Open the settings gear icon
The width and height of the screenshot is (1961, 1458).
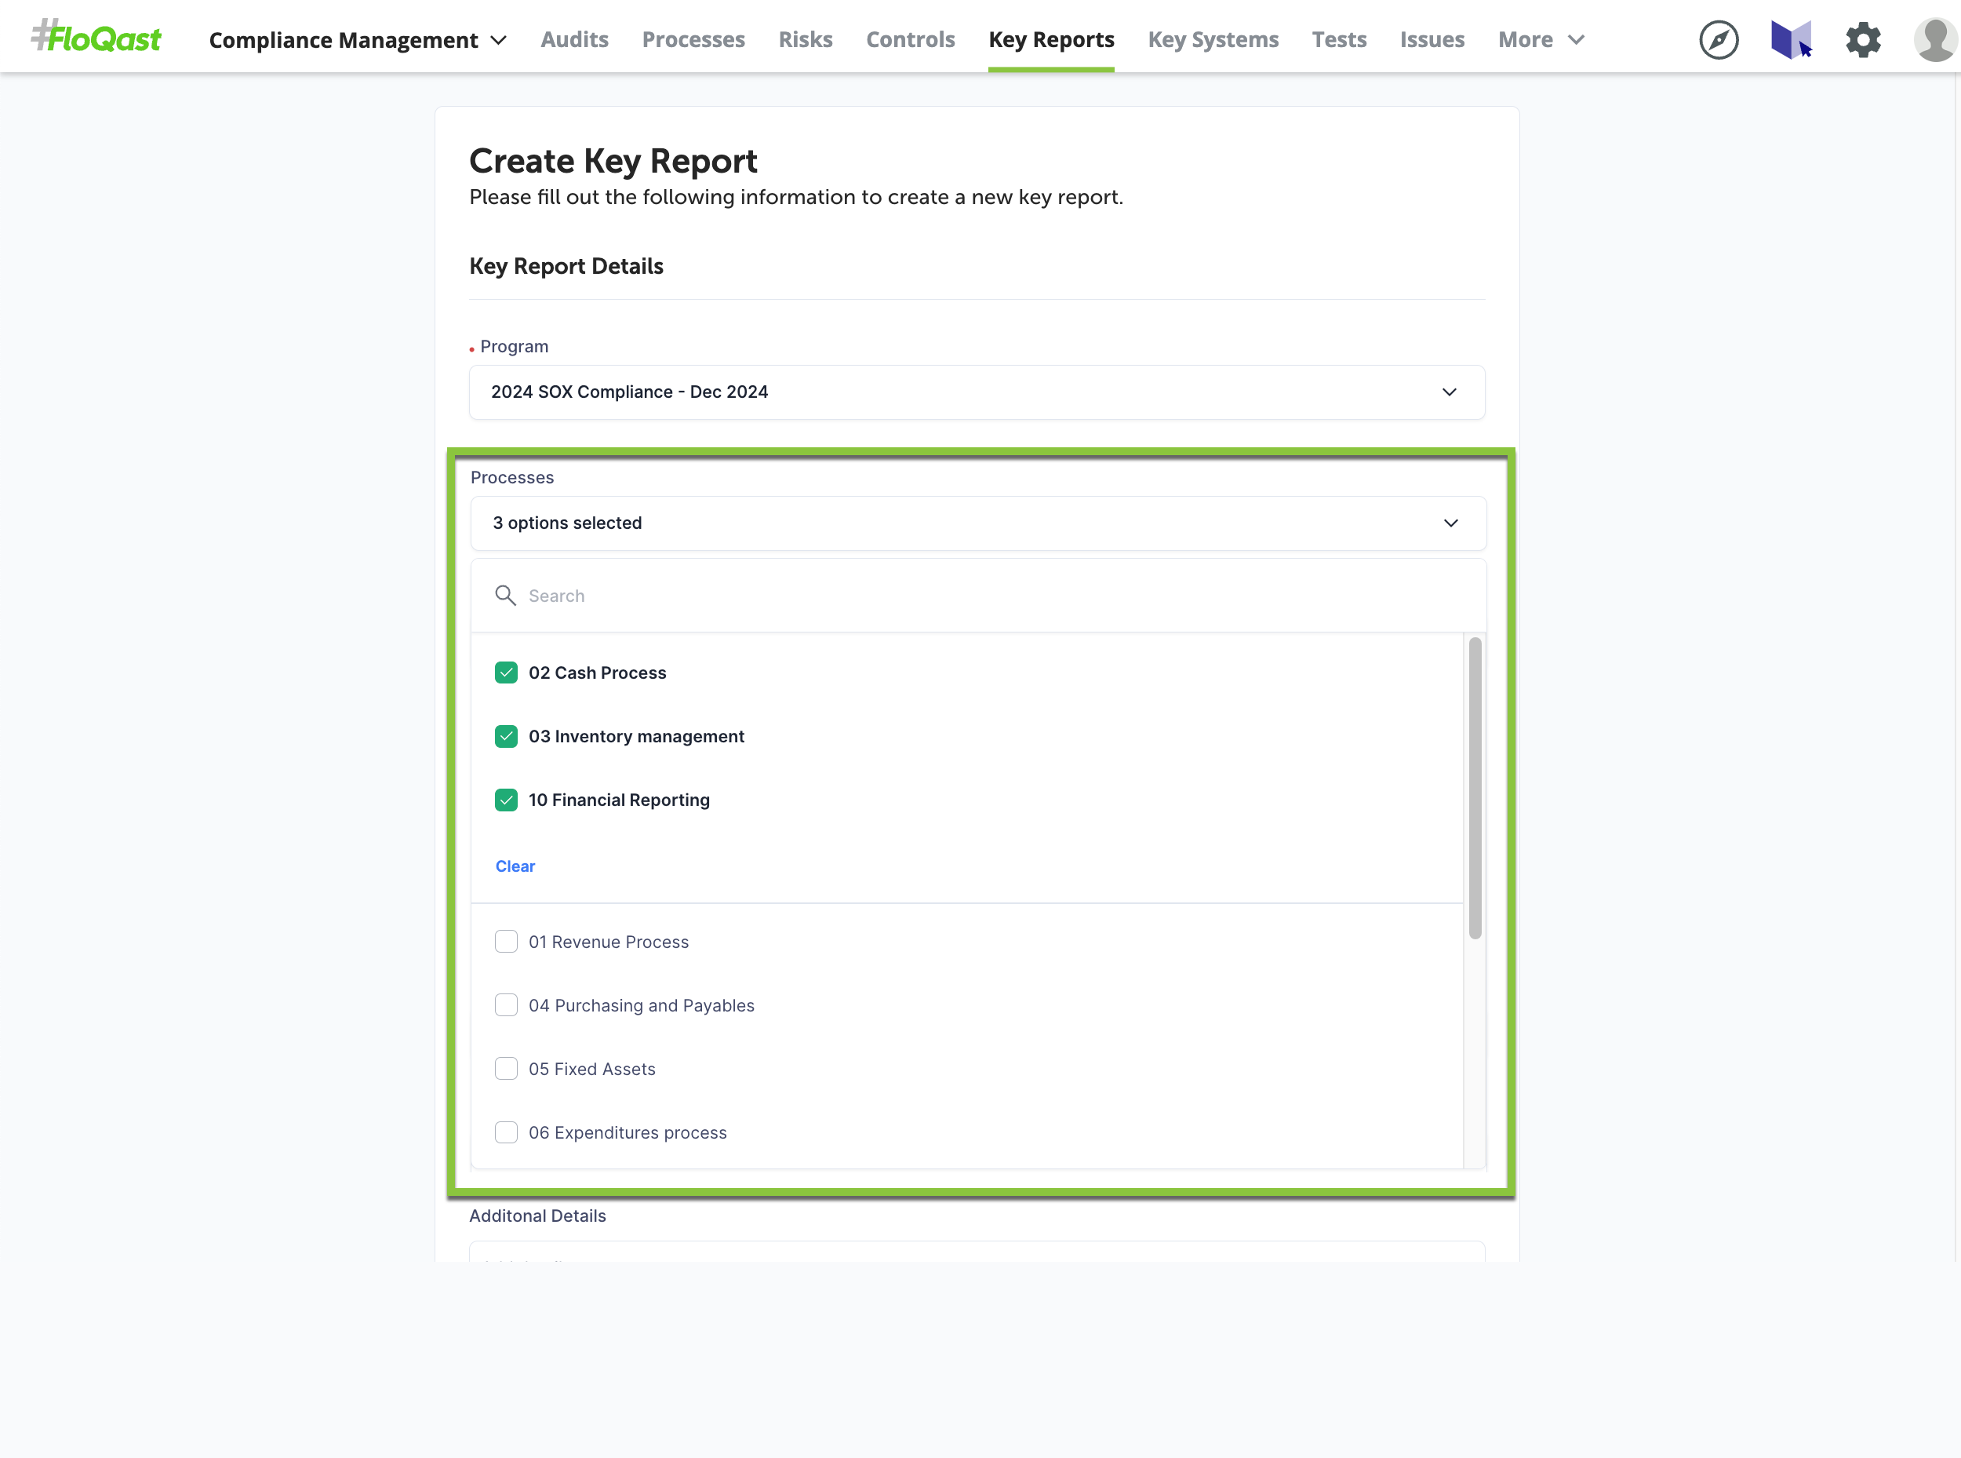[1862, 40]
